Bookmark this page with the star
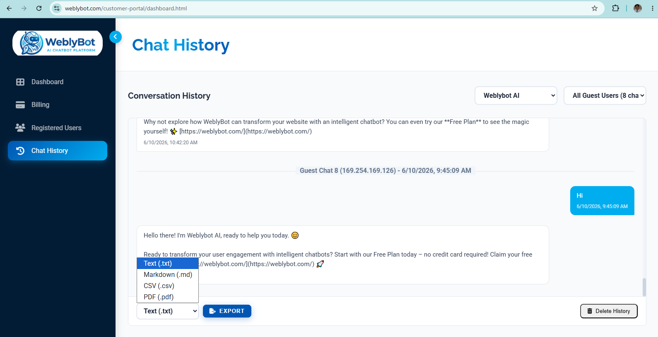The image size is (658, 337). pyautogui.click(x=595, y=8)
